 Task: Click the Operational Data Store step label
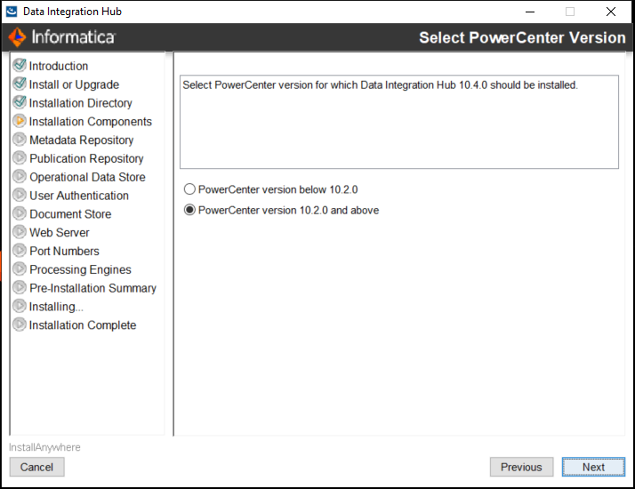click(87, 177)
